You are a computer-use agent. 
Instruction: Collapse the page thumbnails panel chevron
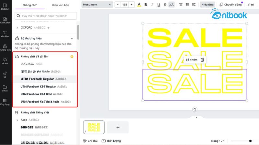point(197,117)
